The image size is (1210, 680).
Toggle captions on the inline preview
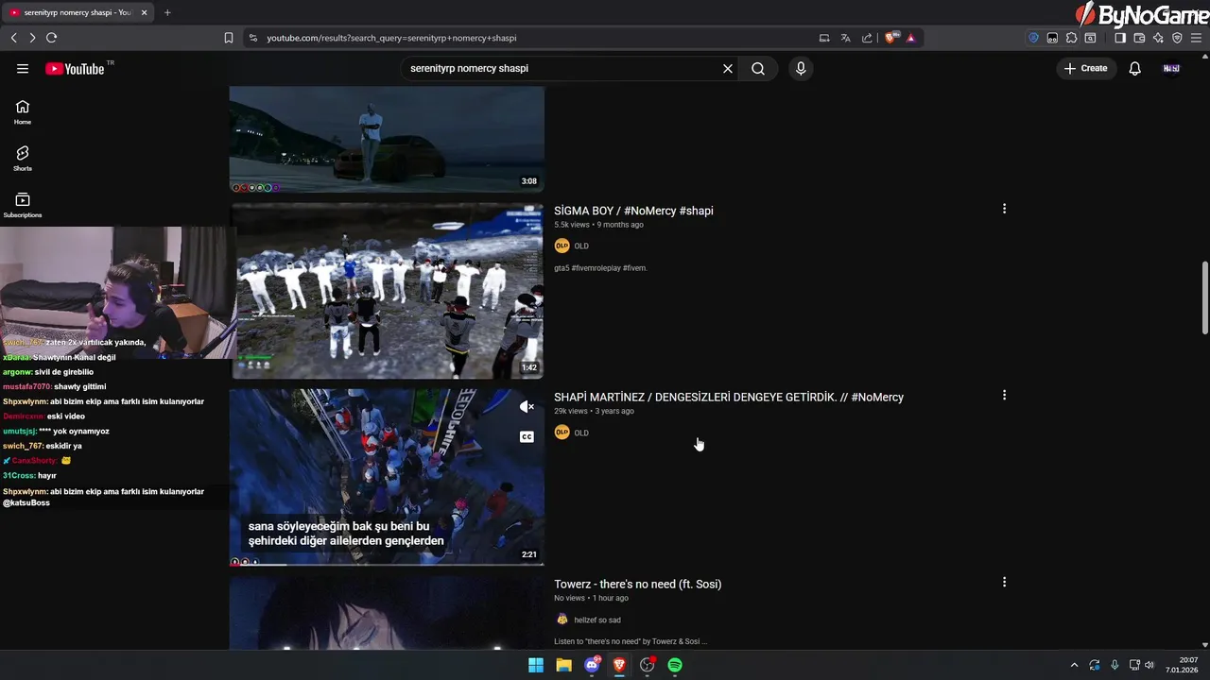tap(527, 436)
